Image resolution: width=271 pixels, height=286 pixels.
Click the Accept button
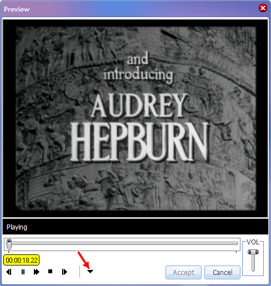pyautogui.click(x=183, y=272)
